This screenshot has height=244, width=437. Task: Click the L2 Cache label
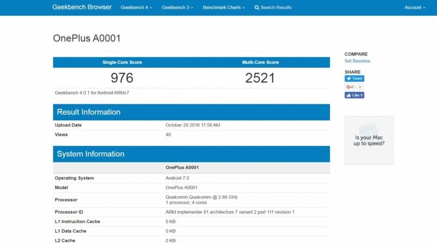pos(65,240)
